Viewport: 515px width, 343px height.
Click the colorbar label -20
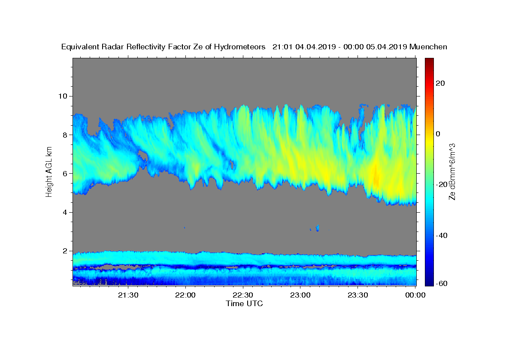coord(442,184)
